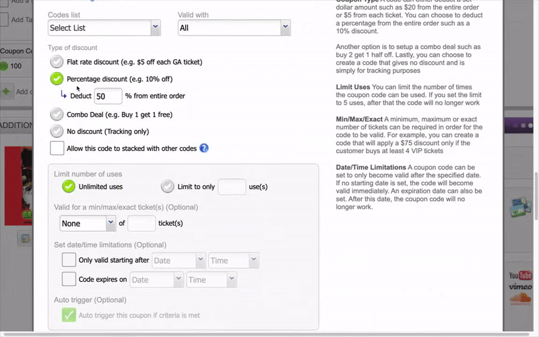Click the page vertical scrollbar

click(x=536, y=196)
